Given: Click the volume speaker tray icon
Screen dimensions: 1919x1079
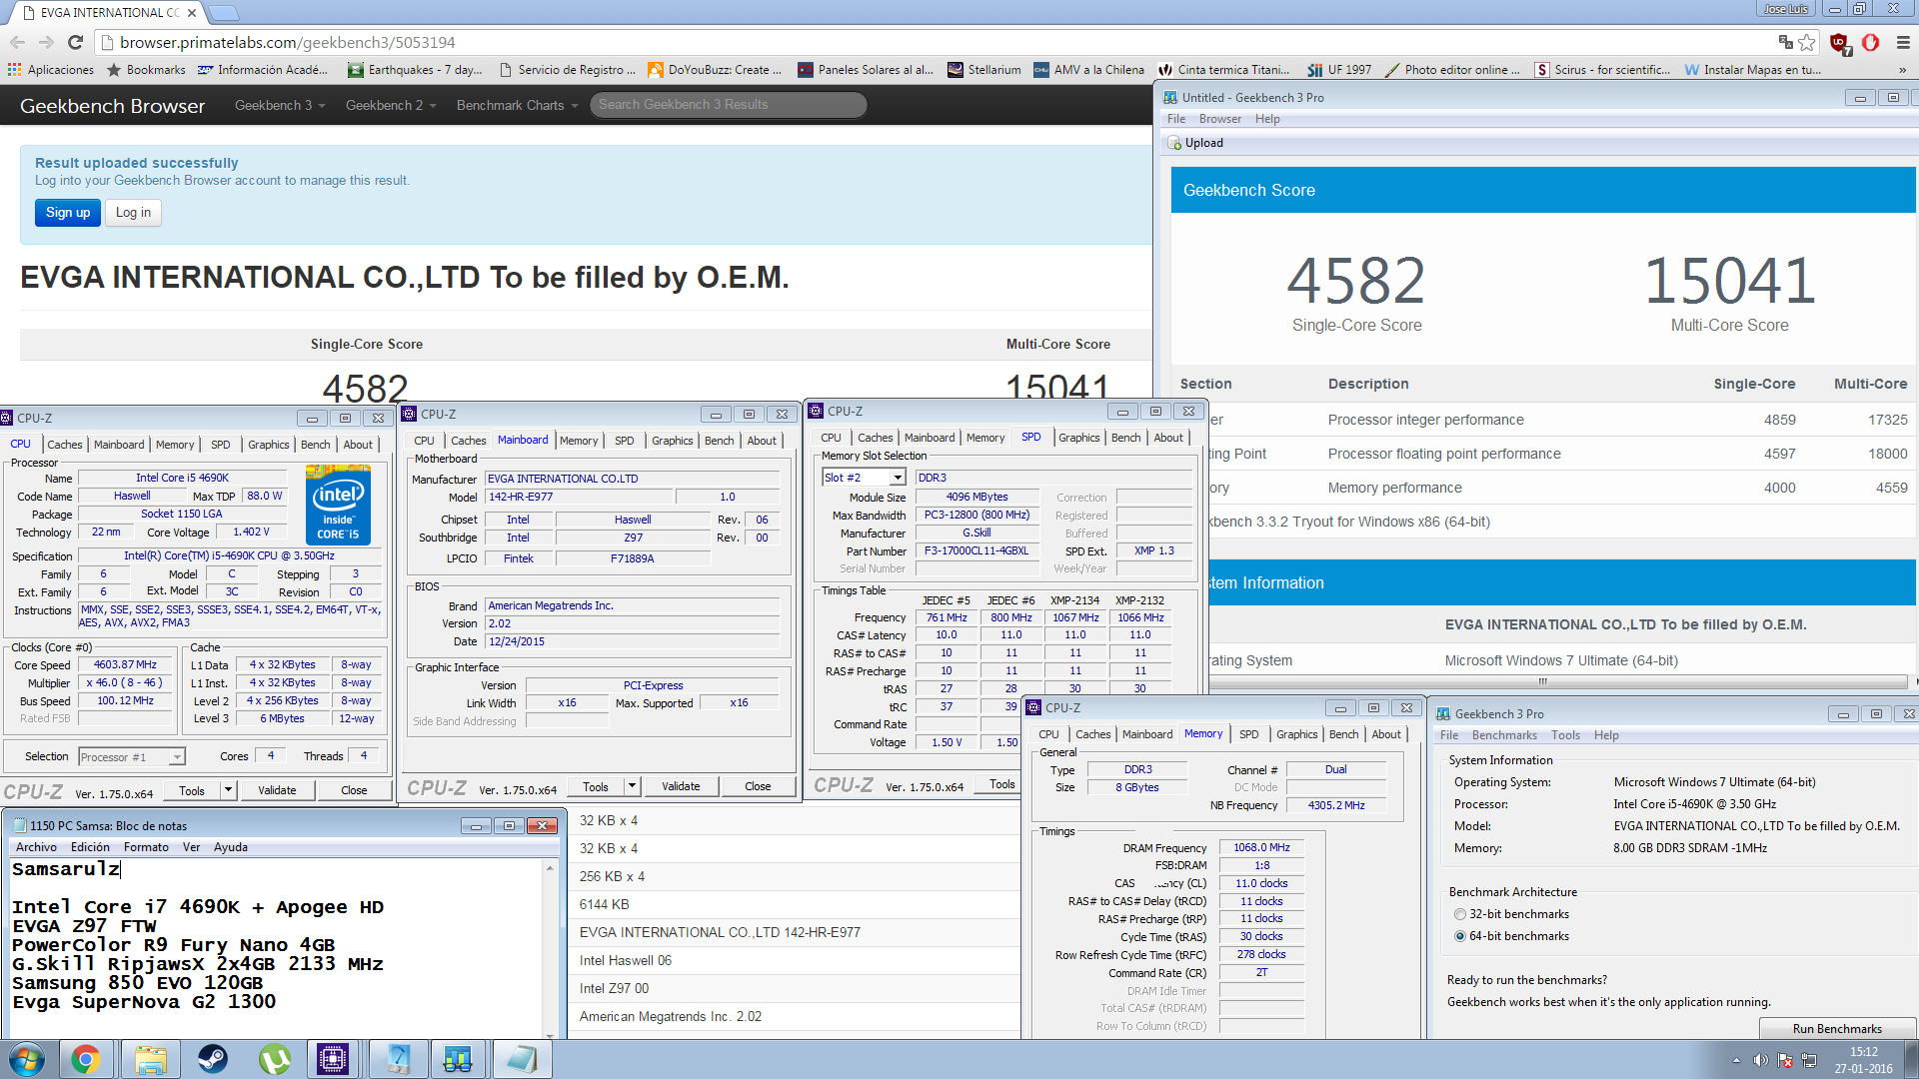Looking at the screenshot, I should tap(1760, 1060).
